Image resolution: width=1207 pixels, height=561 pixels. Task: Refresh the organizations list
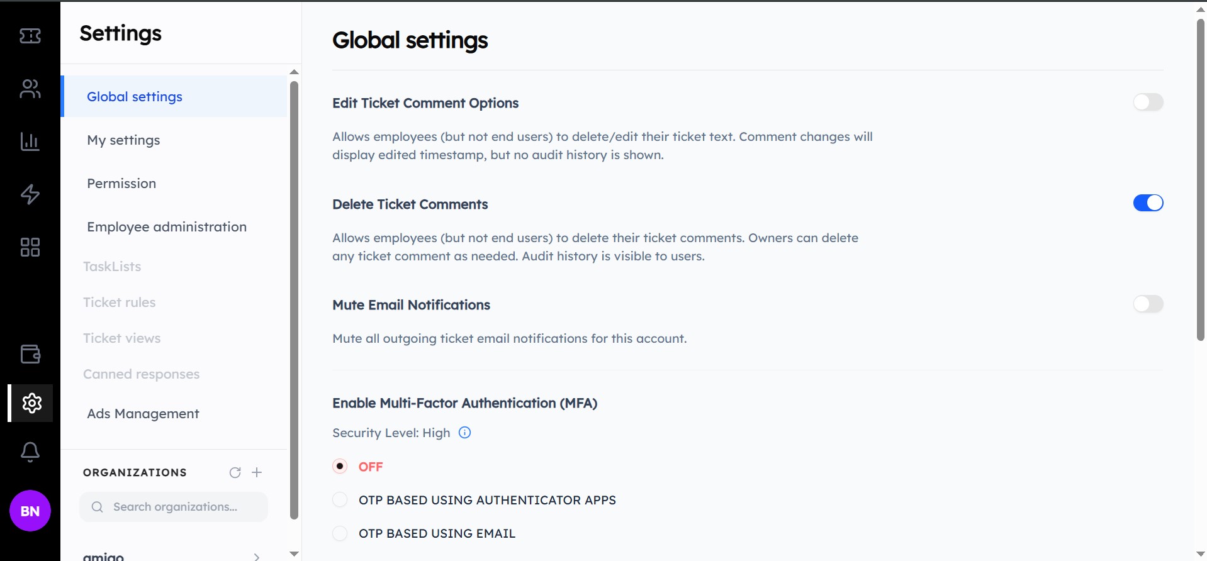(235, 472)
